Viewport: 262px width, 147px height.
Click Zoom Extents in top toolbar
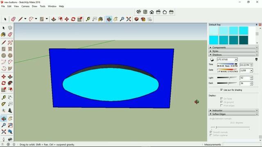click(x=129, y=19)
